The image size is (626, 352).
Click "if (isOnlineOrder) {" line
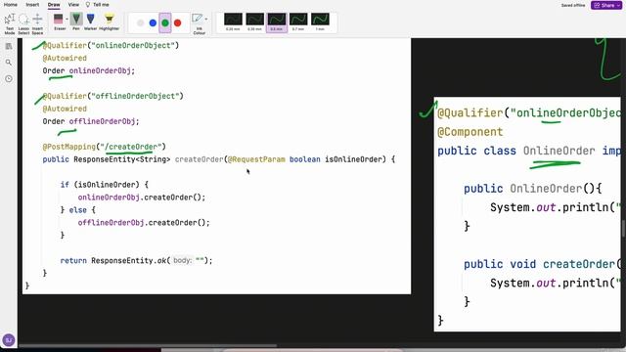[x=105, y=185]
